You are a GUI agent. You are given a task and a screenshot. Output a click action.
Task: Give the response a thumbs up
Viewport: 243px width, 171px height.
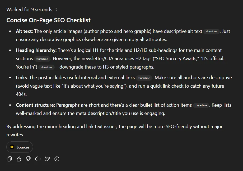pyautogui.click(x=19, y=159)
